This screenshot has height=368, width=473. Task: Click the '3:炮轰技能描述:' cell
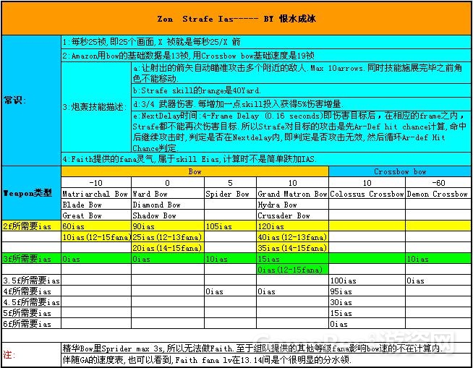coord(96,107)
